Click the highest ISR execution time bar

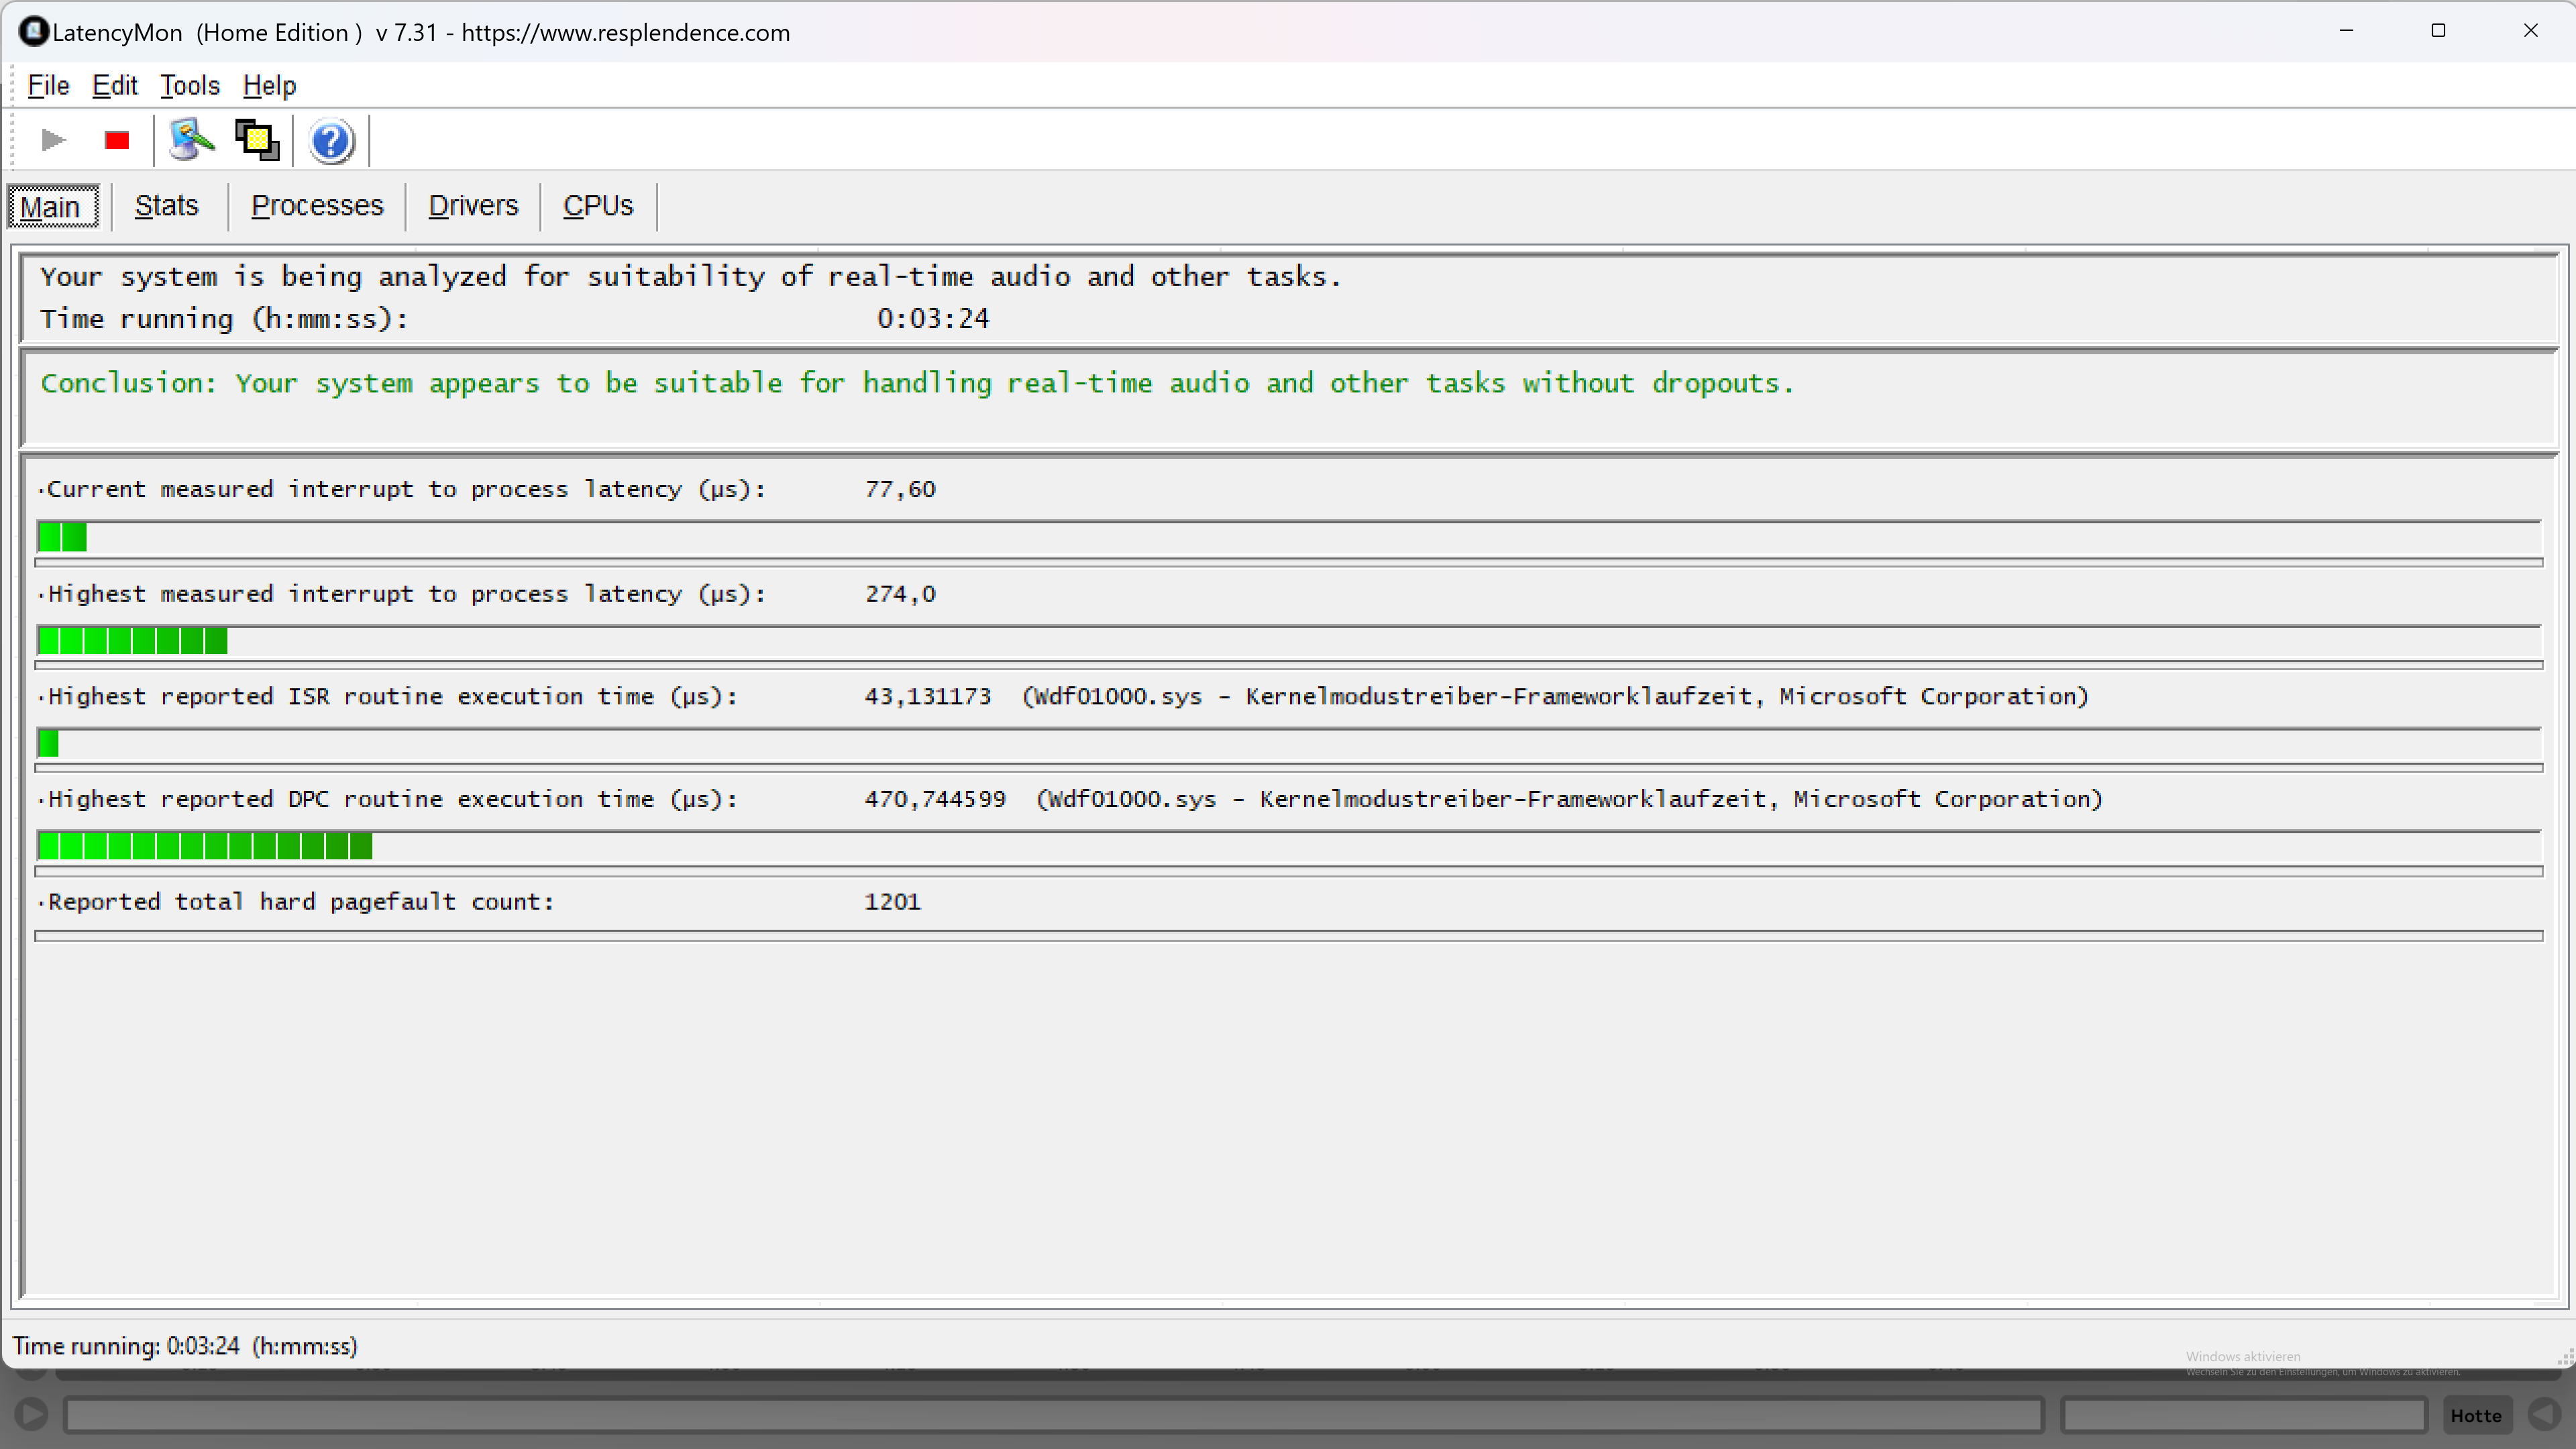[x=1288, y=744]
